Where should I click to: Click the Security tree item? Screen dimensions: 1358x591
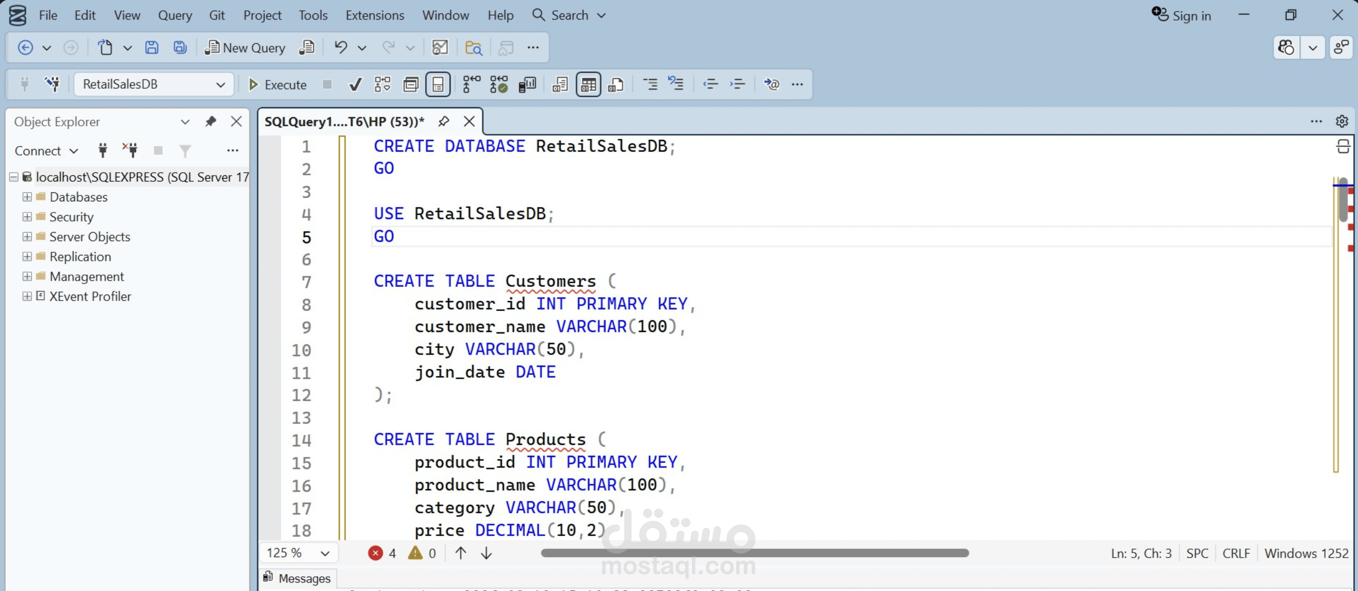[x=71, y=216]
